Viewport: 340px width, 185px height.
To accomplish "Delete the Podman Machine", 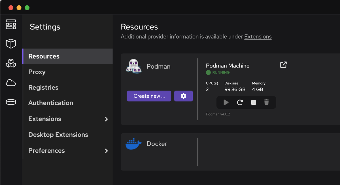I will coord(266,102).
